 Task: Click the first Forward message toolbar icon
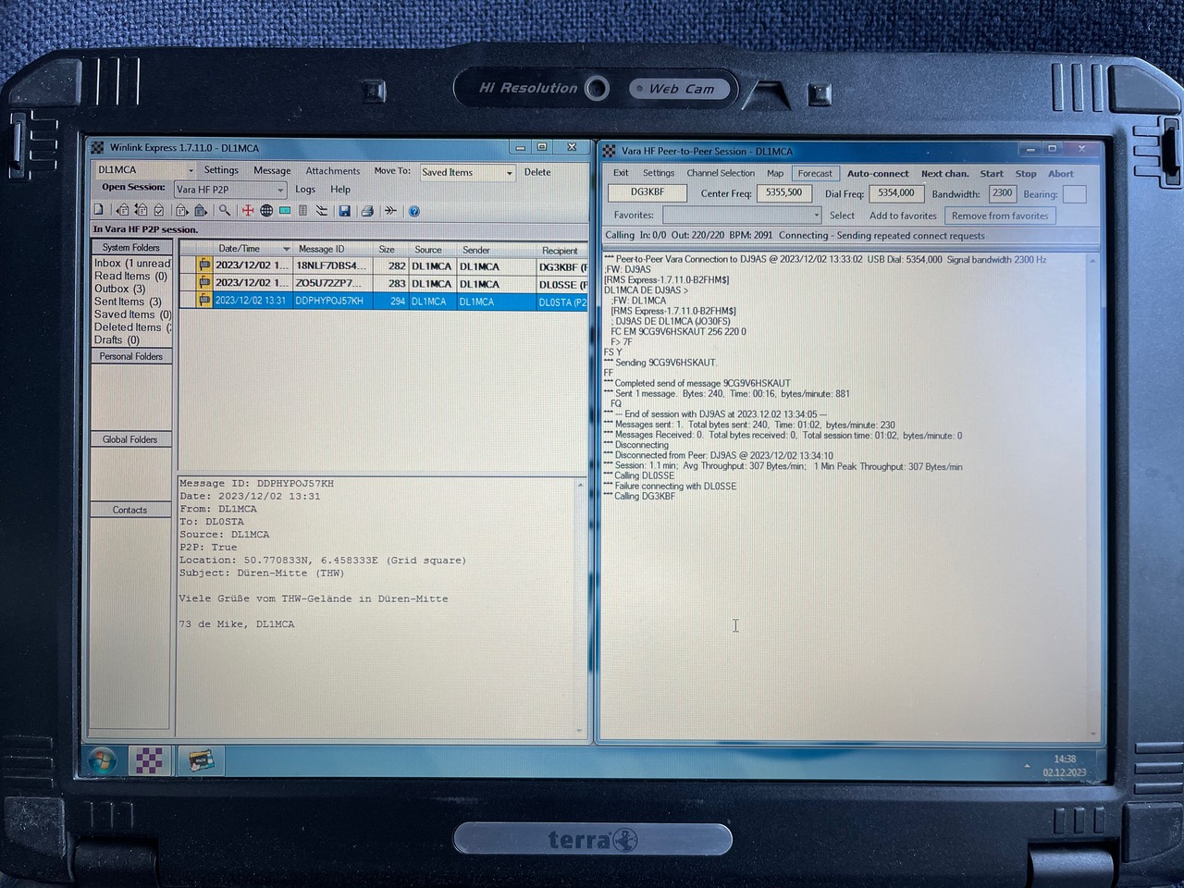[x=181, y=211]
